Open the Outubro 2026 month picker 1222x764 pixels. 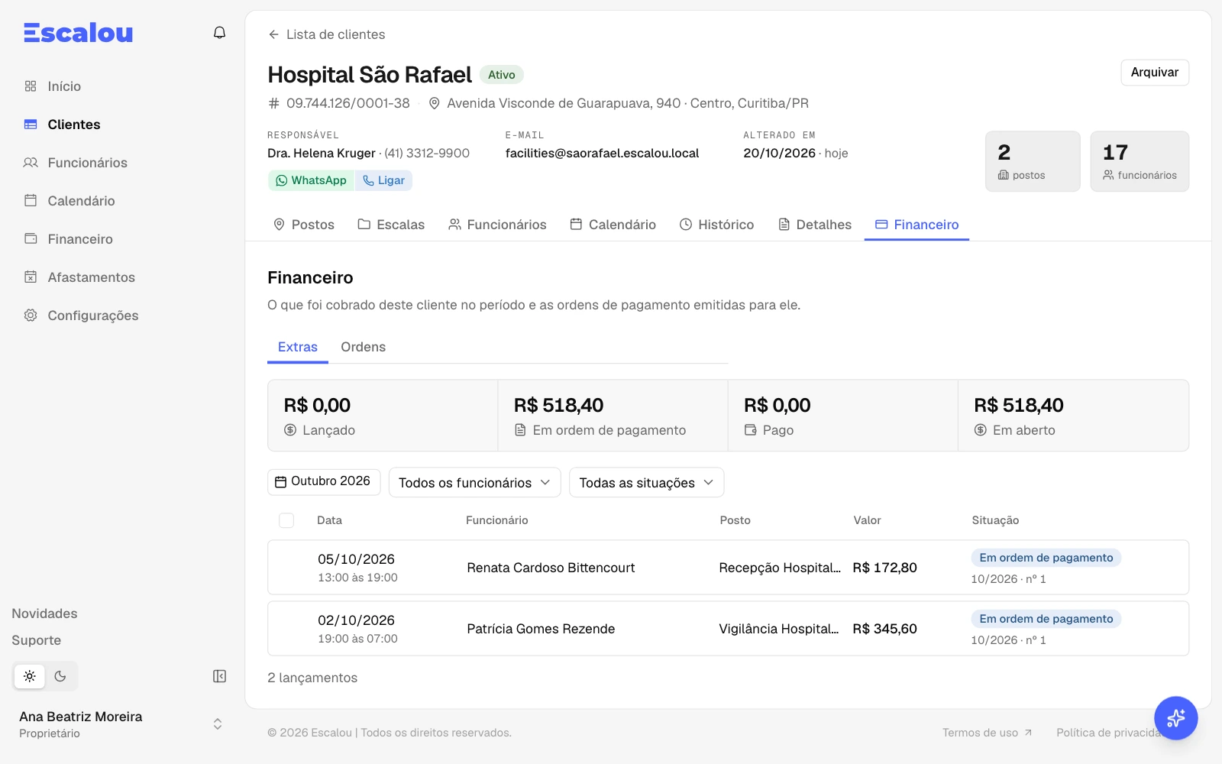324,481
